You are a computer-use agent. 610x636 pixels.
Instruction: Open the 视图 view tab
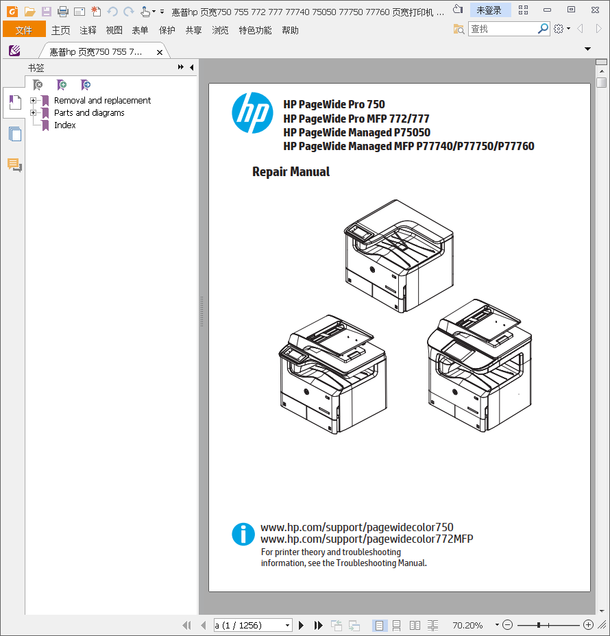click(114, 30)
